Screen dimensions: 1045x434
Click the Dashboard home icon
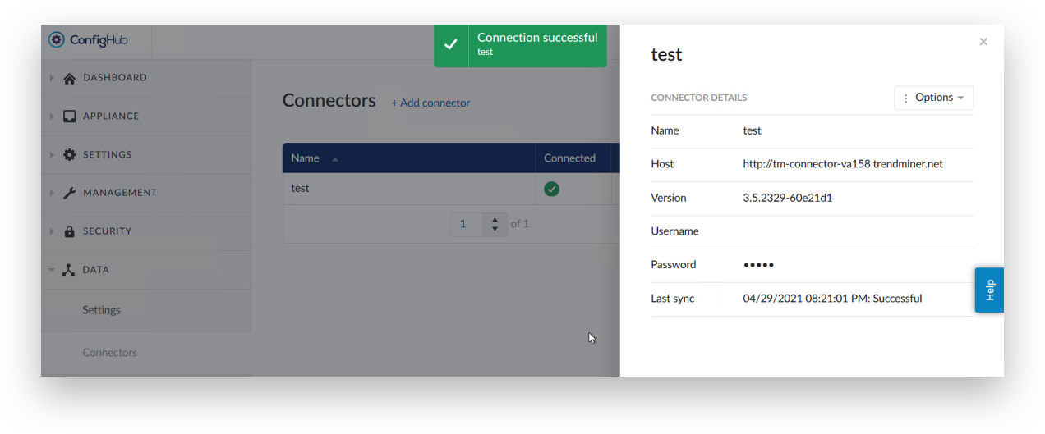click(x=70, y=78)
